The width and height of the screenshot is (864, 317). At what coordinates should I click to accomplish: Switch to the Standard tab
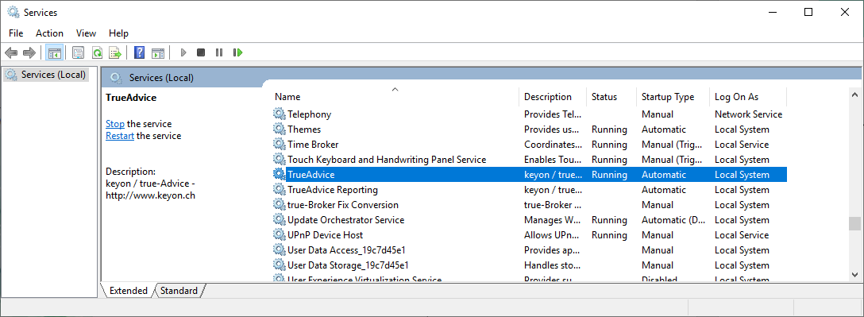tap(179, 291)
